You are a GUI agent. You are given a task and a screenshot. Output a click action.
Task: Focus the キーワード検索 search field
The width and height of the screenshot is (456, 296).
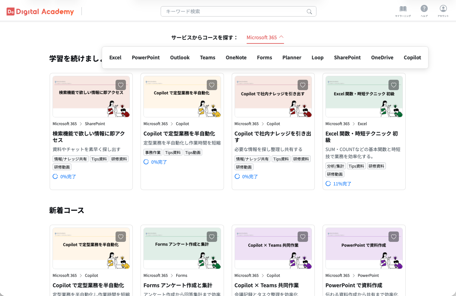[238, 11]
